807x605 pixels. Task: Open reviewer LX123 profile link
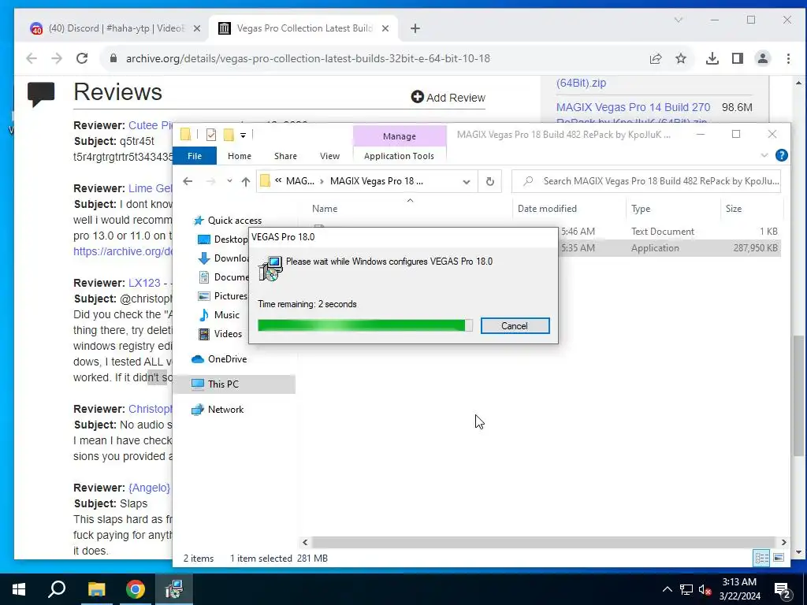[x=145, y=283]
